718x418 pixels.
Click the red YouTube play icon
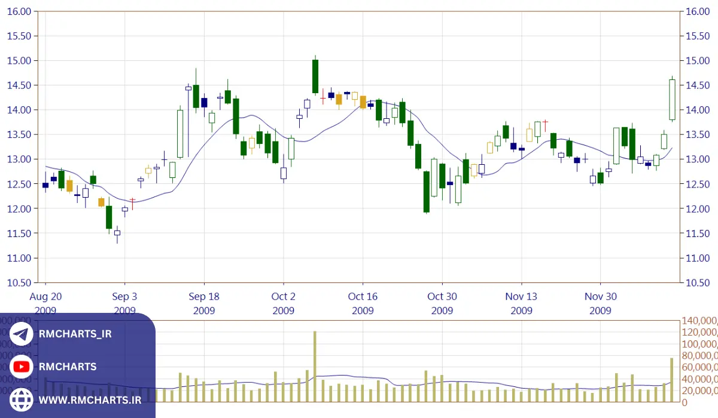tap(22, 367)
